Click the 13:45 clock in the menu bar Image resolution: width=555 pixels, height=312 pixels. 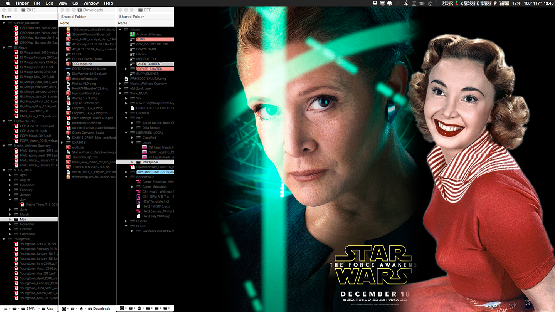pyautogui.click(x=548, y=3)
